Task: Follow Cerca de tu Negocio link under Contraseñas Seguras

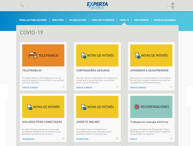Action: coord(84,87)
